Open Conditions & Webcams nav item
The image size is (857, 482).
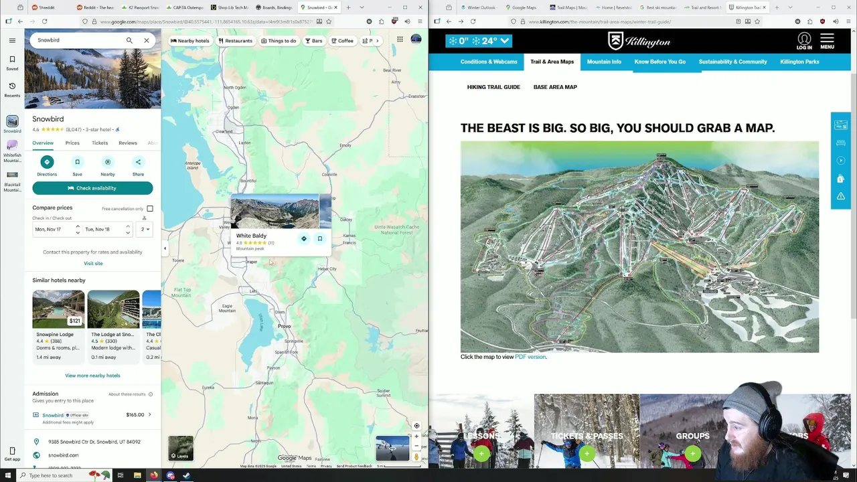point(489,62)
